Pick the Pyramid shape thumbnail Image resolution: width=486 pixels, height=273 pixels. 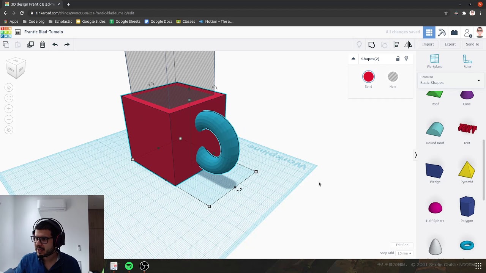(x=467, y=170)
